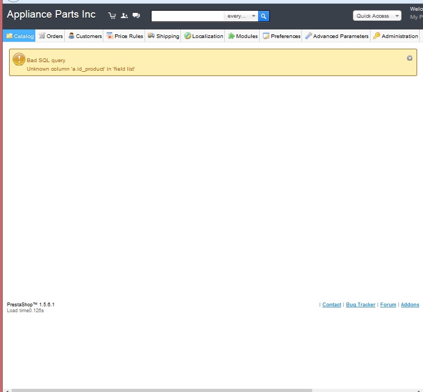This screenshot has height=392, width=423.
Task: Click the warning exclamation icon
Action: pyautogui.click(x=19, y=59)
